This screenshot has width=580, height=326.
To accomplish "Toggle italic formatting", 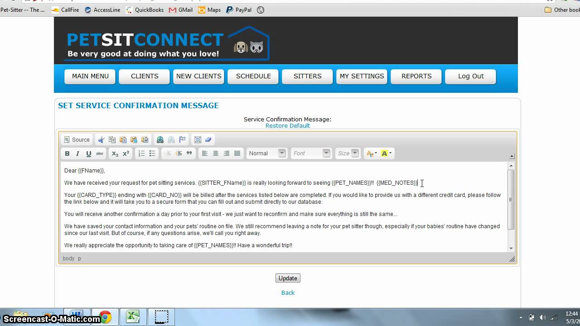I will click(78, 153).
